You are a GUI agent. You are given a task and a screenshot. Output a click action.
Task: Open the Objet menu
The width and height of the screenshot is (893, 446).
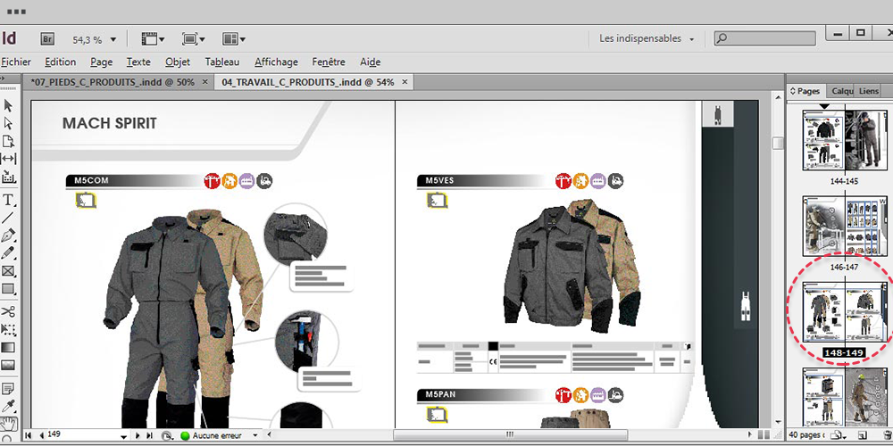(x=178, y=62)
